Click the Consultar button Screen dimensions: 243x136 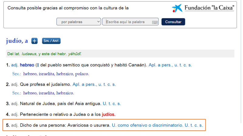pos(173,22)
